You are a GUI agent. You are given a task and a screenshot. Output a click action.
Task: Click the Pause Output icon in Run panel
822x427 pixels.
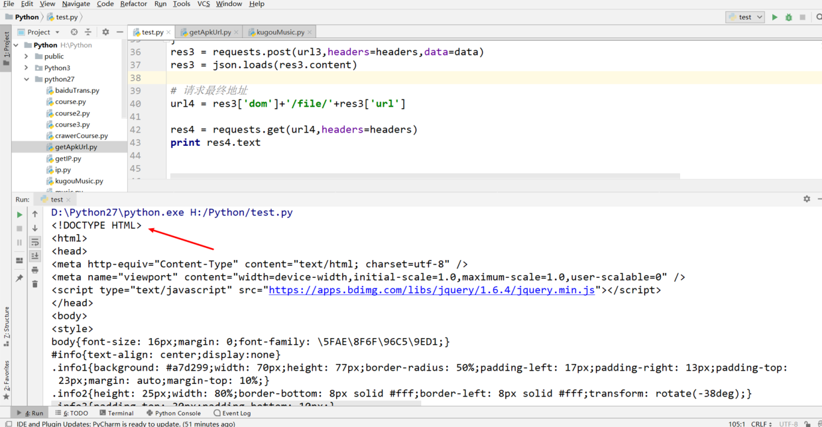coord(19,243)
